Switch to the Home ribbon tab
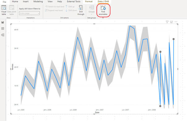This screenshot has height=121, width=187. coord(15,2)
